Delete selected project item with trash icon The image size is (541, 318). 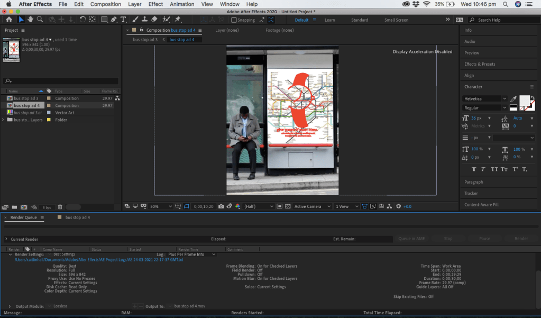coord(60,207)
